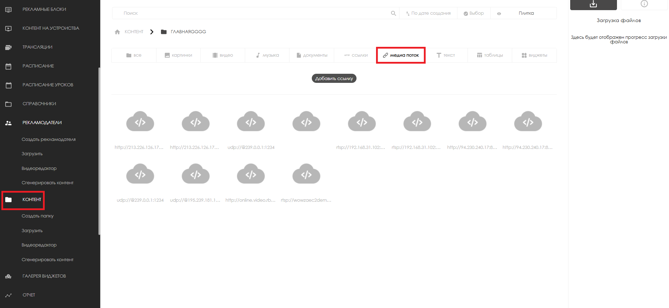669x308 pixels.
Task: Open the info panel icon
Action: 644,4
